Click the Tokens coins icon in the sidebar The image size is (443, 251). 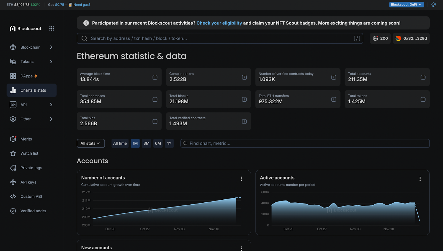pyautogui.click(x=13, y=62)
